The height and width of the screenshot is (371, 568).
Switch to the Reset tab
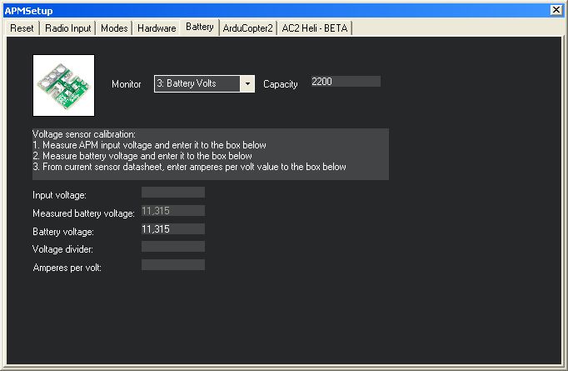pos(22,28)
